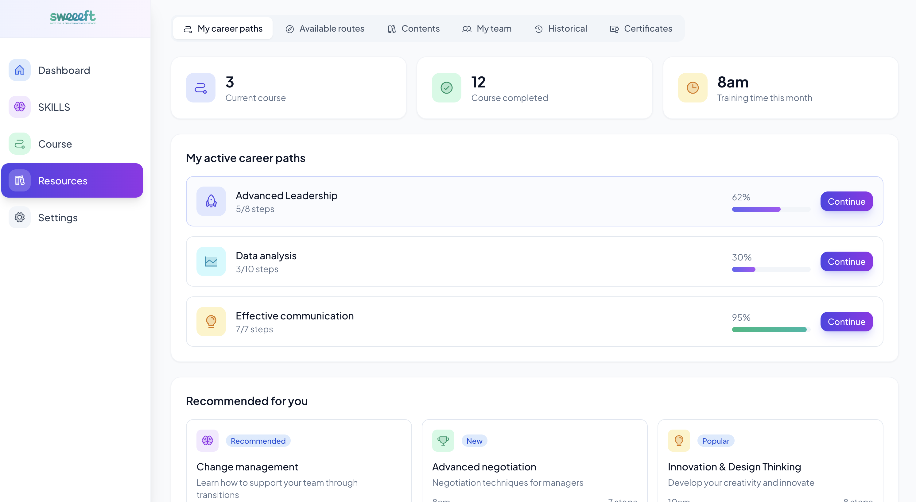
Task: Click the Data analysis chart icon
Action: pos(211,261)
